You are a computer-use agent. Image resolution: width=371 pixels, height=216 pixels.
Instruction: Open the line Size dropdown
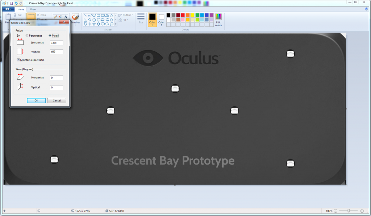click(141, 19)
